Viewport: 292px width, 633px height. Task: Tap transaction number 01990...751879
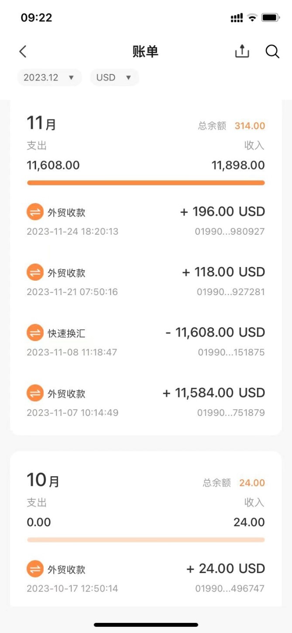coord(231,413)
